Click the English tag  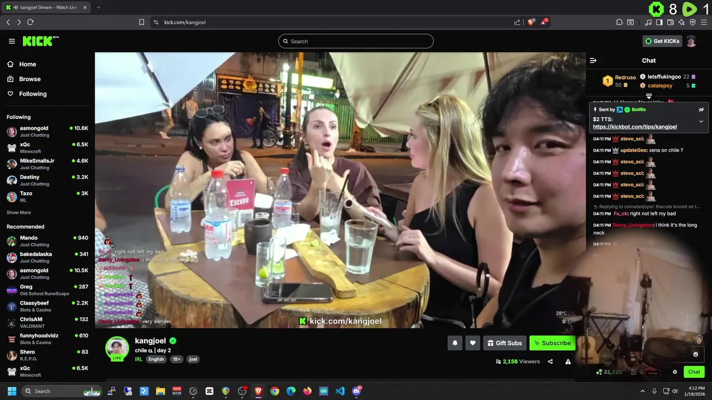(x=156, y=359)
